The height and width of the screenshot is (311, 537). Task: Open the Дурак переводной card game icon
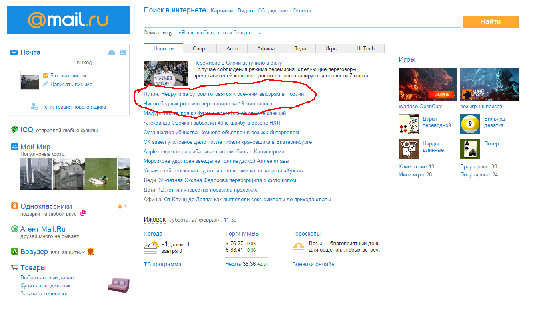[409, 124]
